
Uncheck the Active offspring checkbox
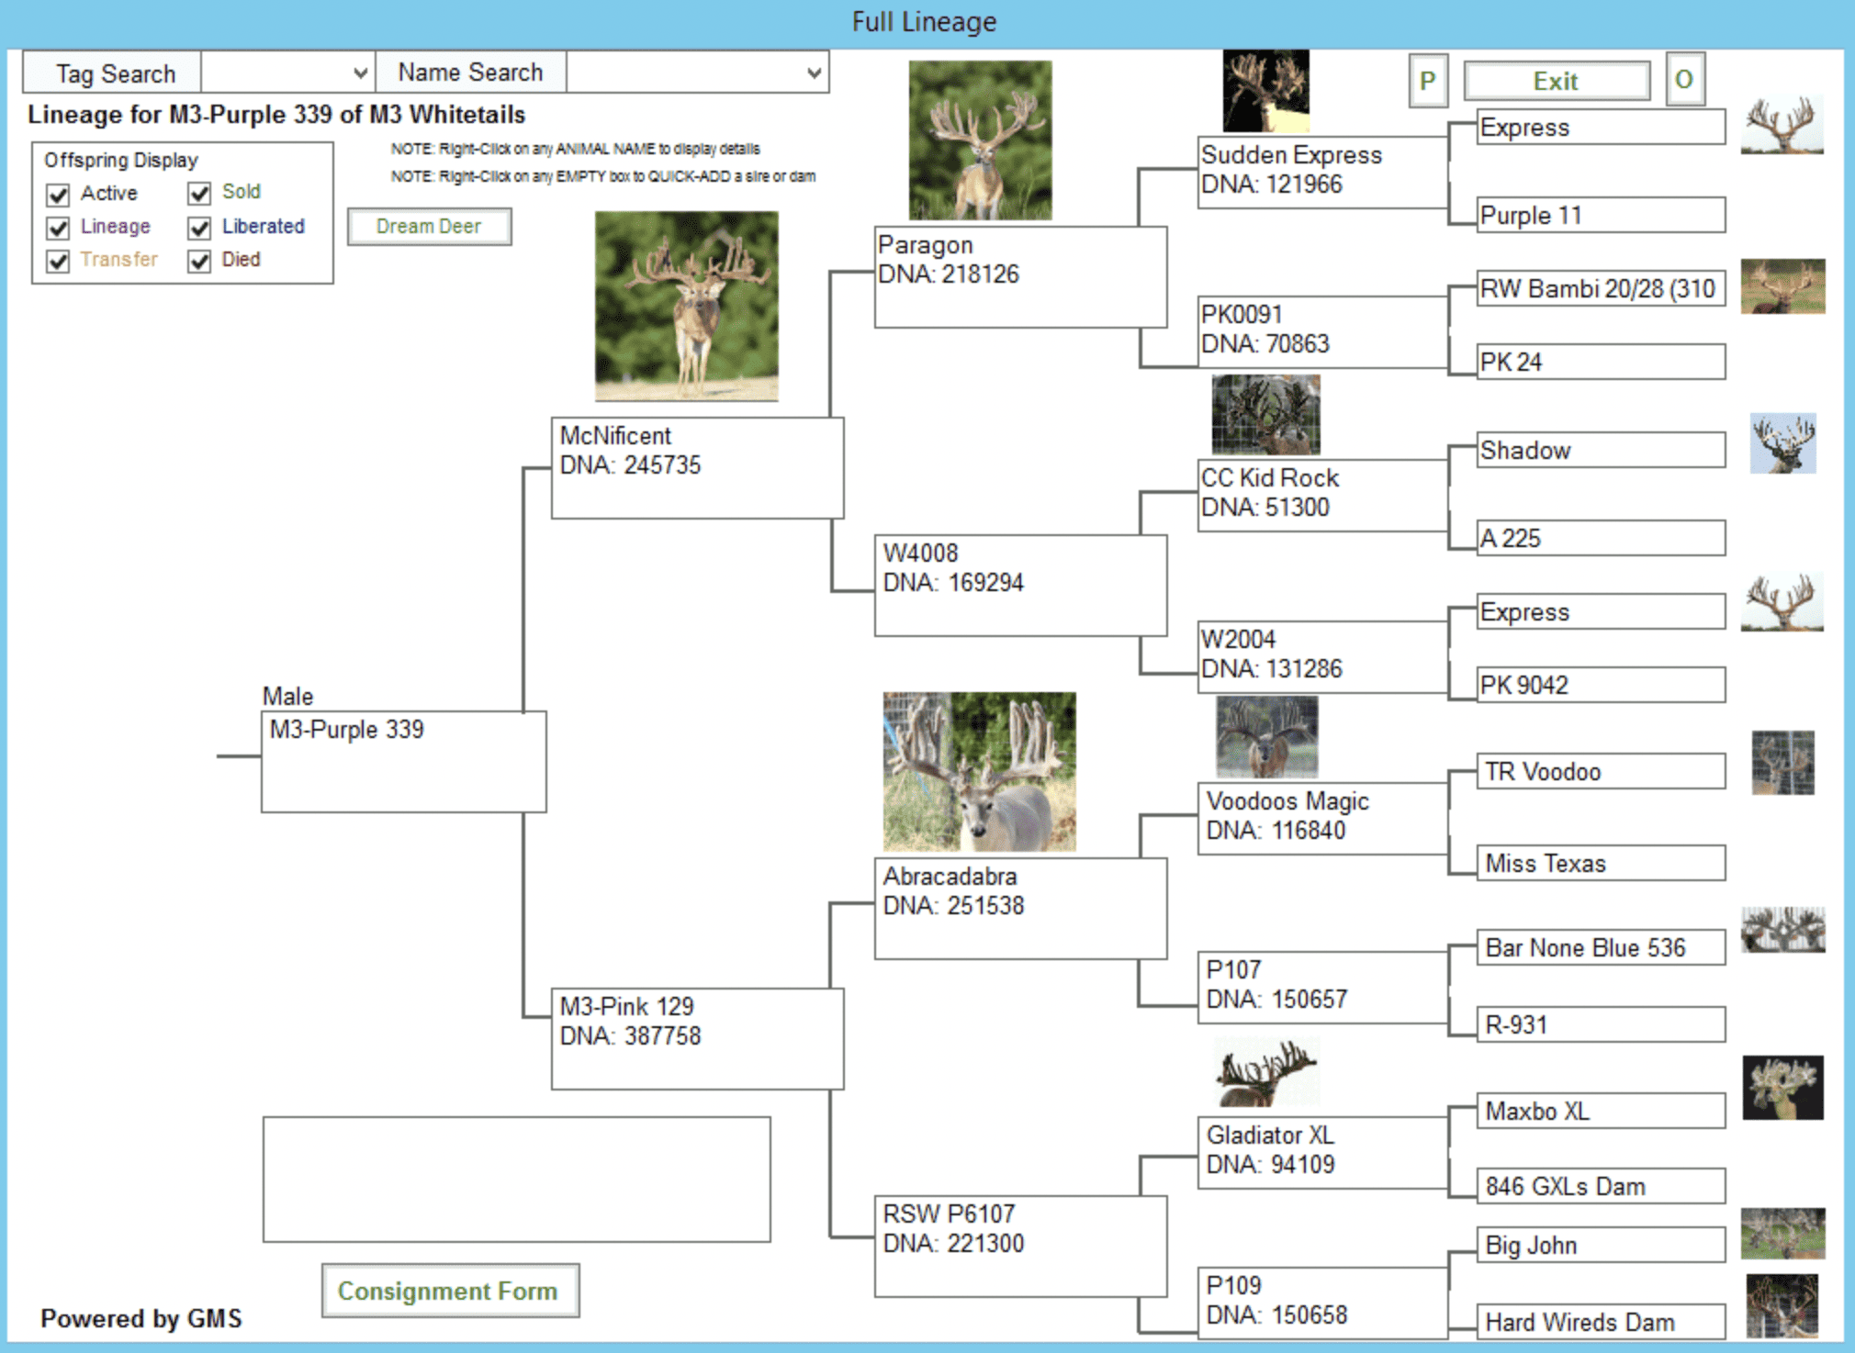click(59, 195)
